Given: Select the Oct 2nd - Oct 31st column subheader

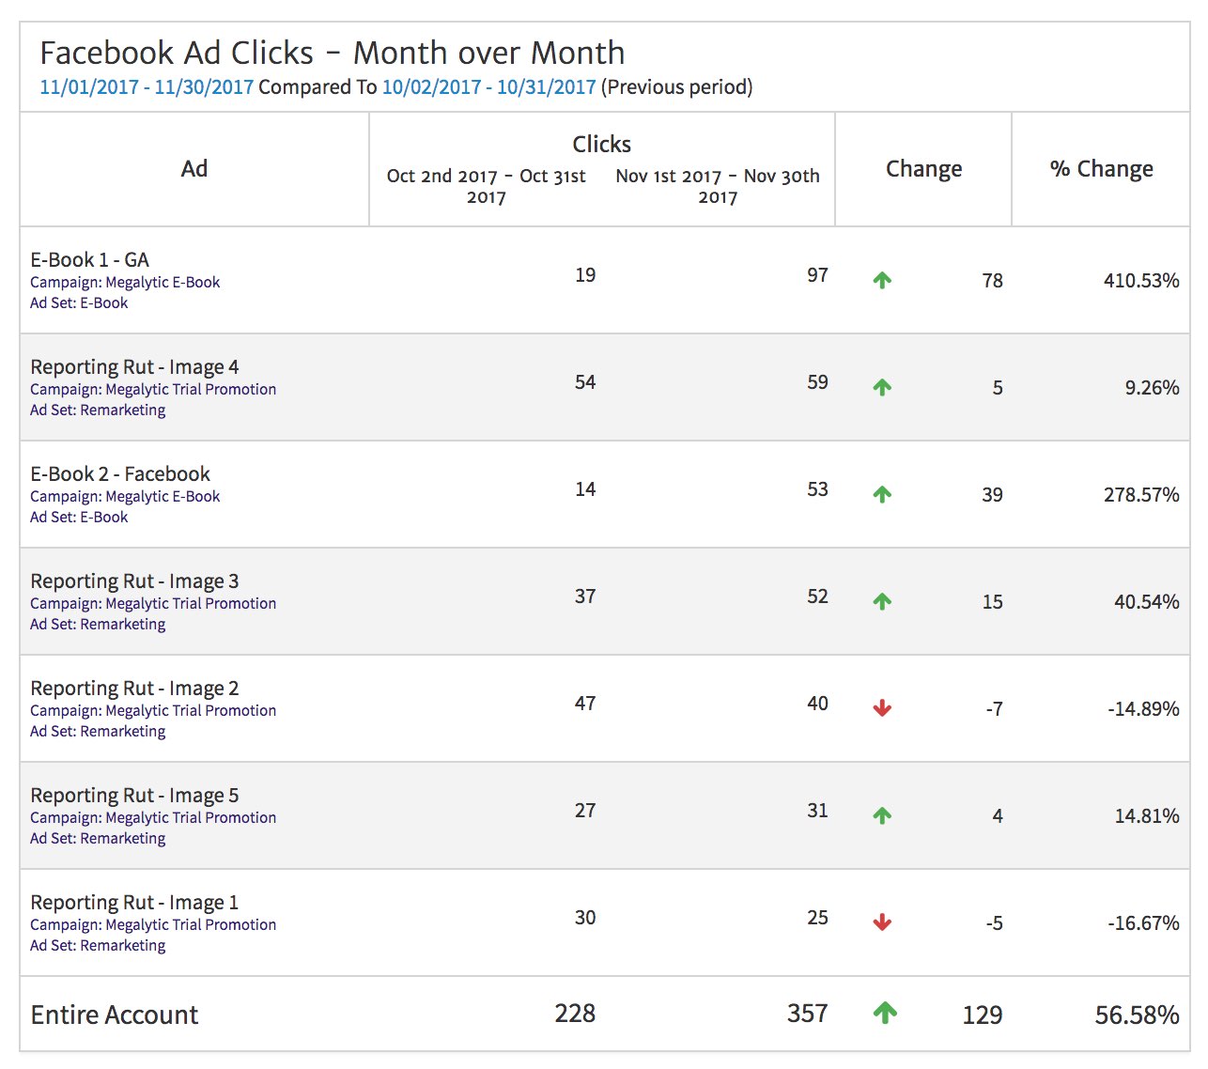Looking at the screenshot, I should (486, 186).
